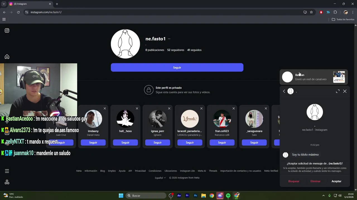Open the red hand ad-blocker extension
The width and height of the screenshot is (357, 200).
(x=321, y=12)
